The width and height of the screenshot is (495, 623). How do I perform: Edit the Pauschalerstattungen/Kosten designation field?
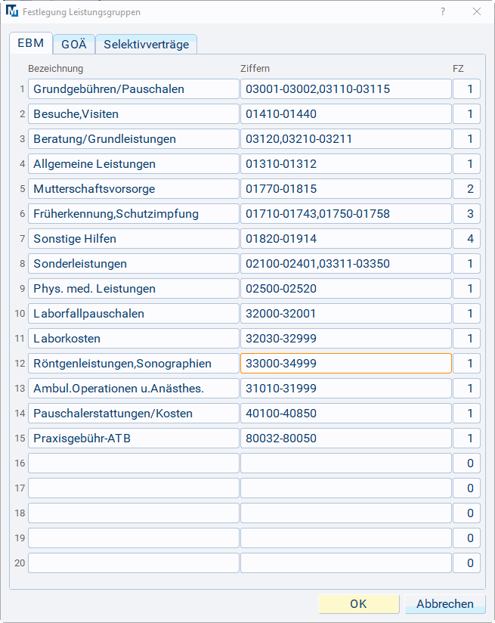pos(133,414)
